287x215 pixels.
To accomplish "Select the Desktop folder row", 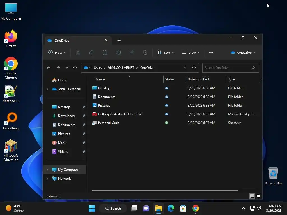I will pos(175,88).
